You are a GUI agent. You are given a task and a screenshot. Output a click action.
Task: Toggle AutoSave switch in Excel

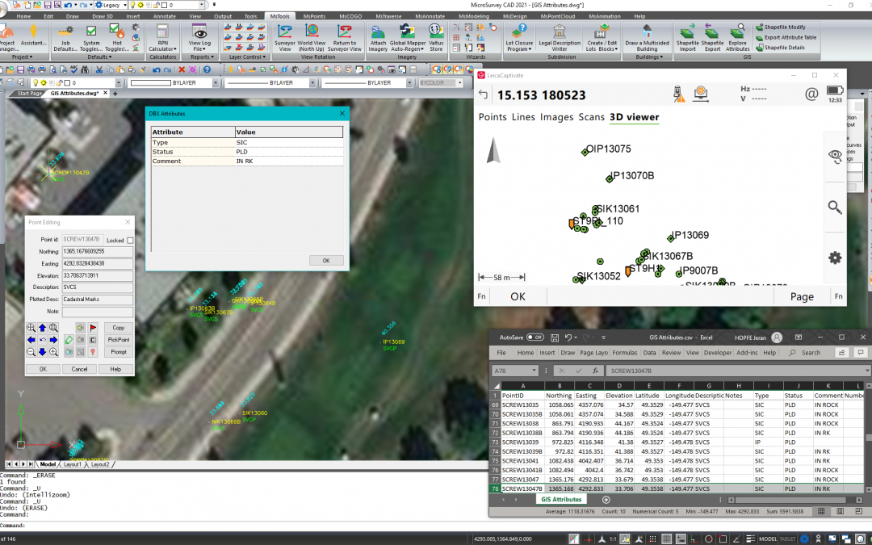click(x=535, y=337)
